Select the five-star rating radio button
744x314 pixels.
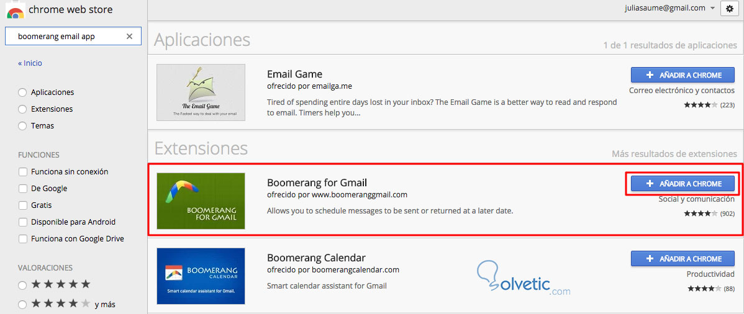coord(22,285)
